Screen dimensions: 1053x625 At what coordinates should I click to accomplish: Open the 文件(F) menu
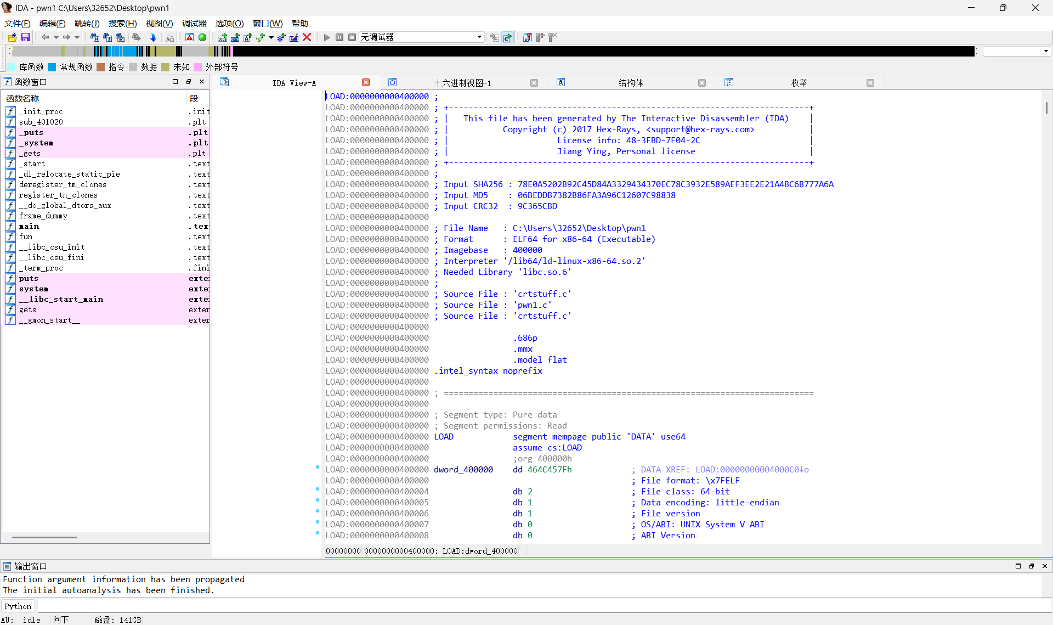point(18,23)
